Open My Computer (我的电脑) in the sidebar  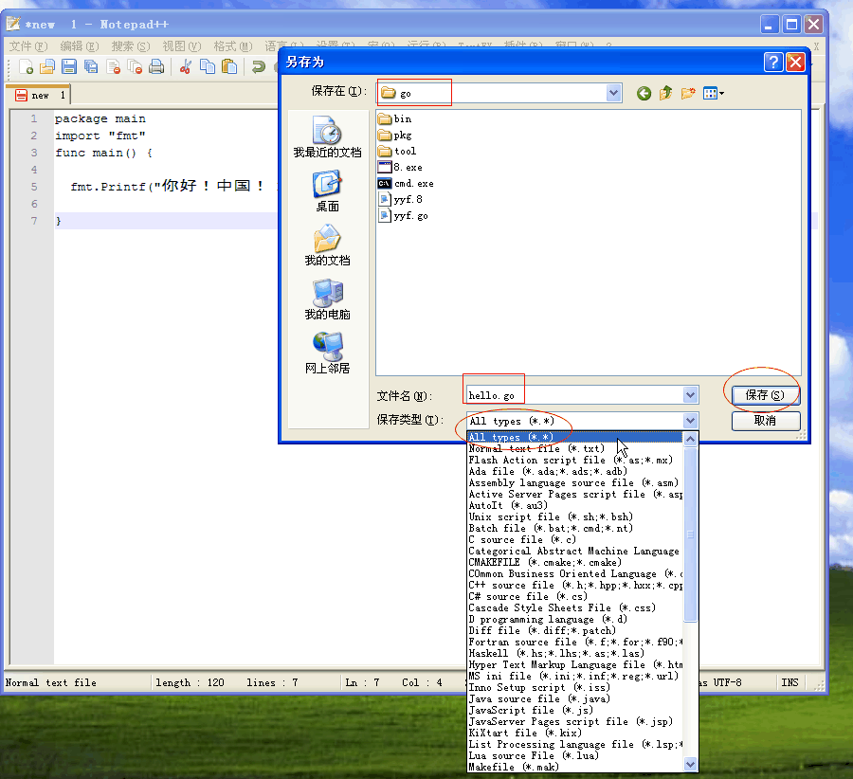pyautogui.click(x=327, y=299)
